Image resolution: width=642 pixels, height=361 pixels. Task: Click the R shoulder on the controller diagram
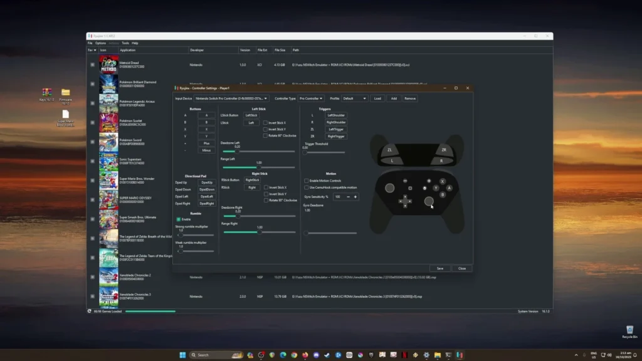coord(441,160)
